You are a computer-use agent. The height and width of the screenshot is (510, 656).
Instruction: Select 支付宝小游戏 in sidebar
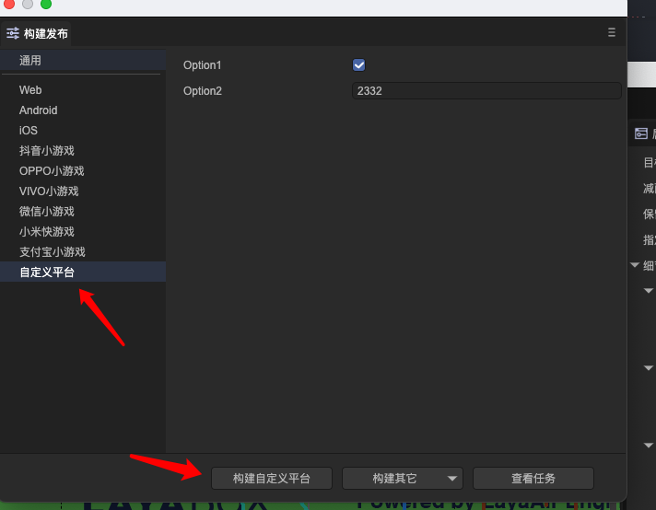tap(53, 252)
